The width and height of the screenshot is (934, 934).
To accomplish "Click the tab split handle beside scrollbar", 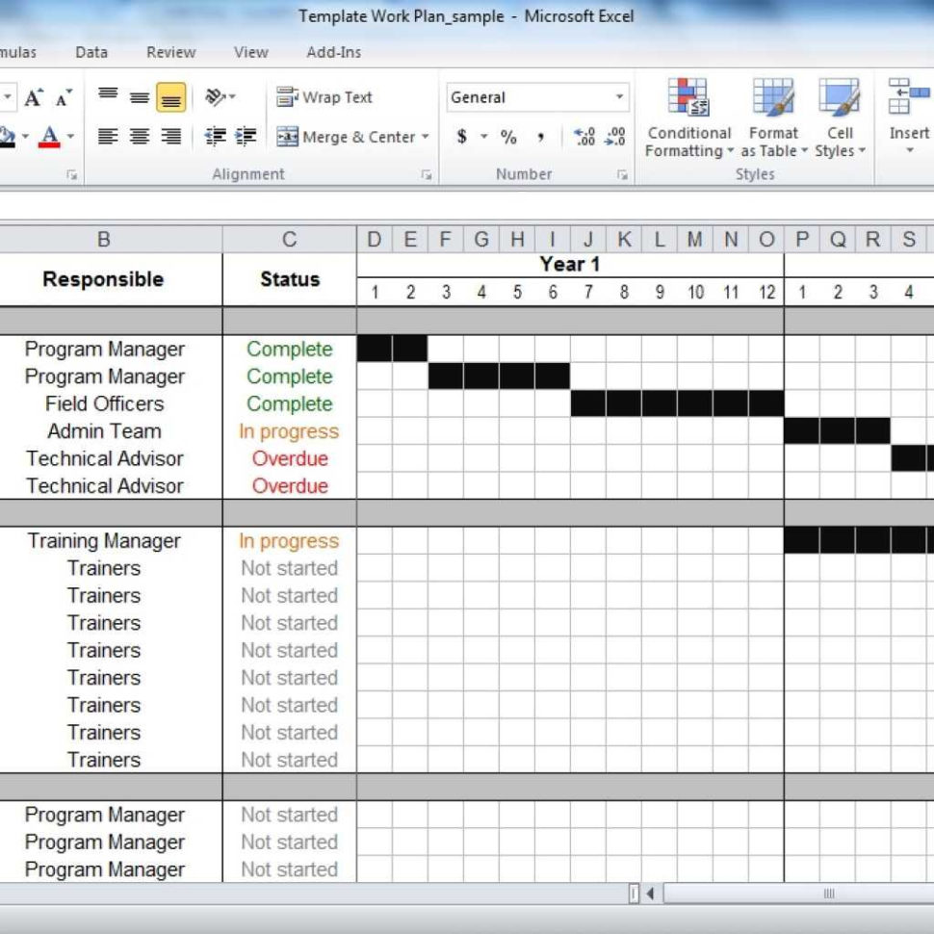I will (634, 893).
